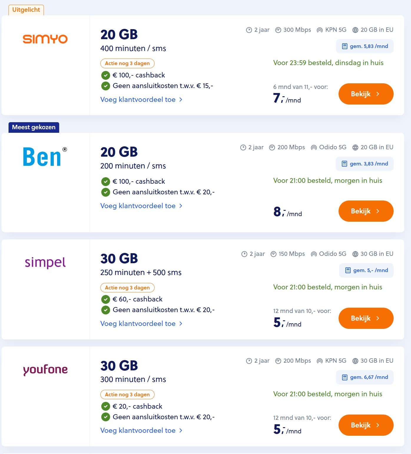Click the Meest gekozen label tab
This screenshot has height=454, width=411.
click(x=34, y=127)
